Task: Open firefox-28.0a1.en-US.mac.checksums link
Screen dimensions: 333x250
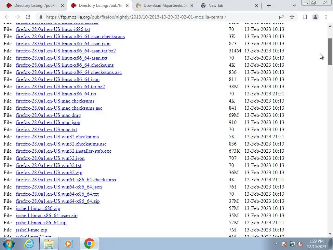Action: [55, 101]
